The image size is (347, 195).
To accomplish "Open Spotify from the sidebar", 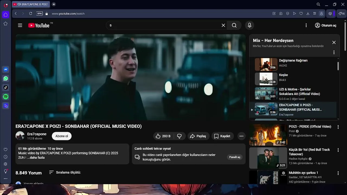I will pos(5,97).
